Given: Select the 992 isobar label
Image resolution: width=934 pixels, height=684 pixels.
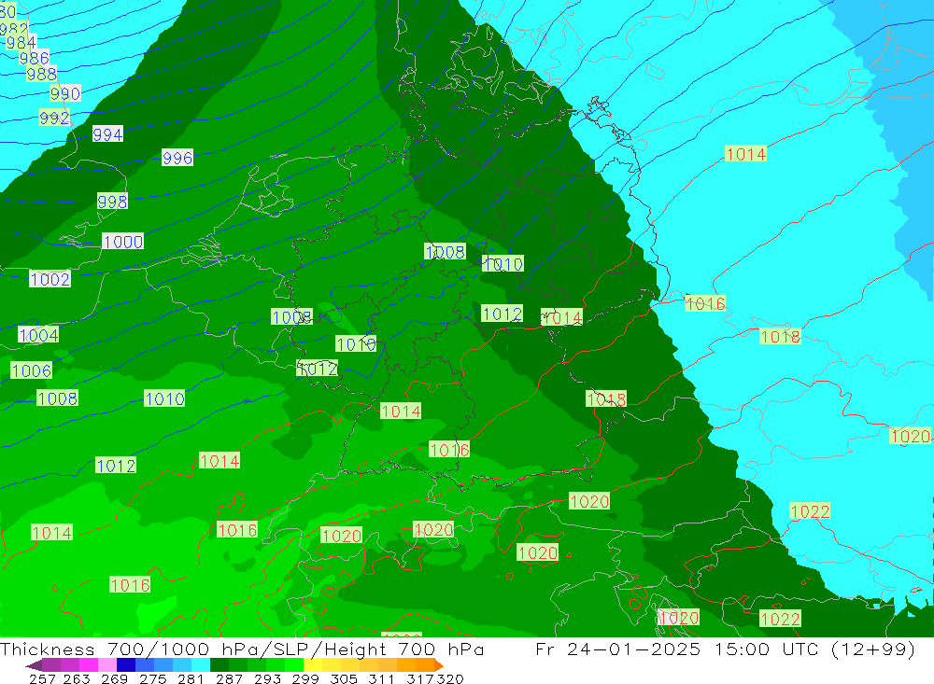Looking at the screenshot, I should [54, 118].
